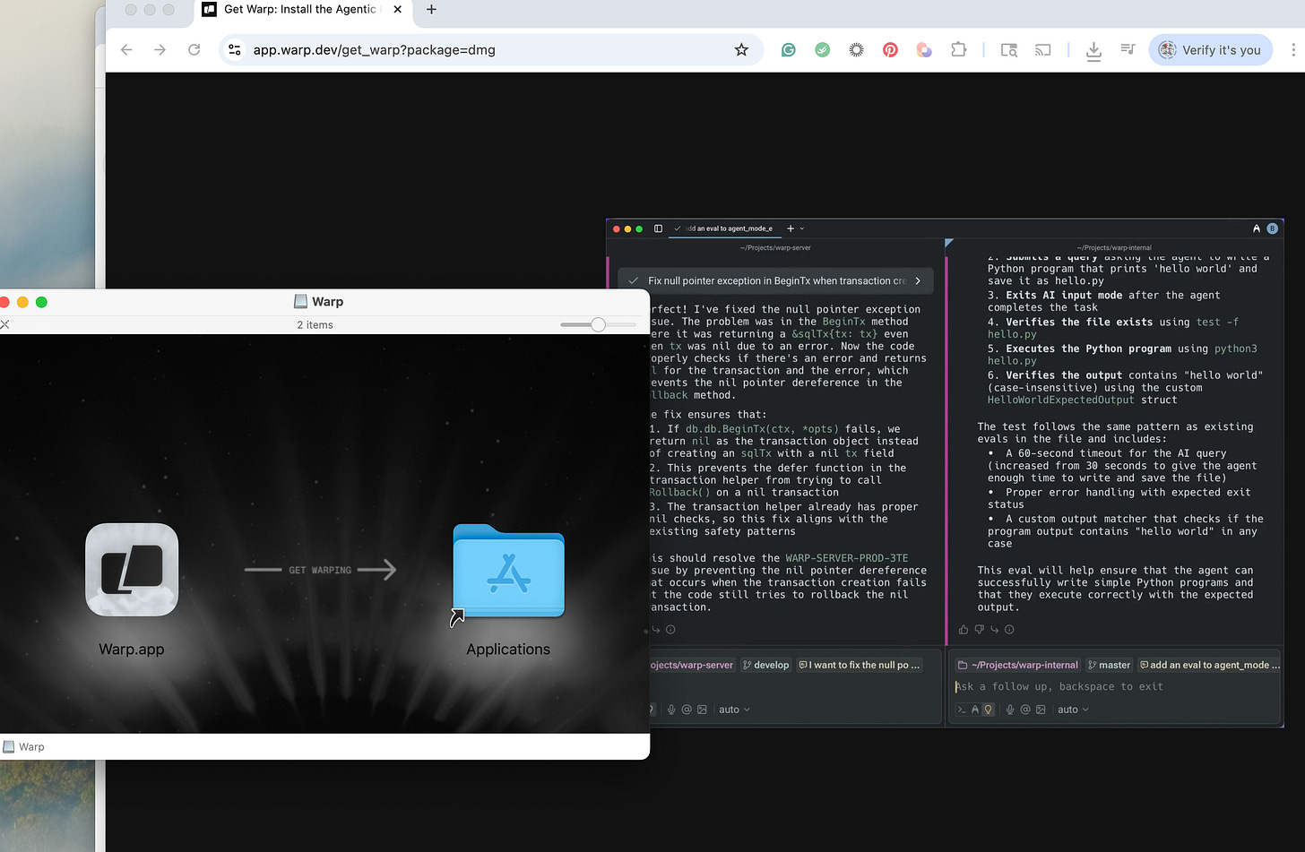Open the media controls icon in Chrome

pos(1128,49)
